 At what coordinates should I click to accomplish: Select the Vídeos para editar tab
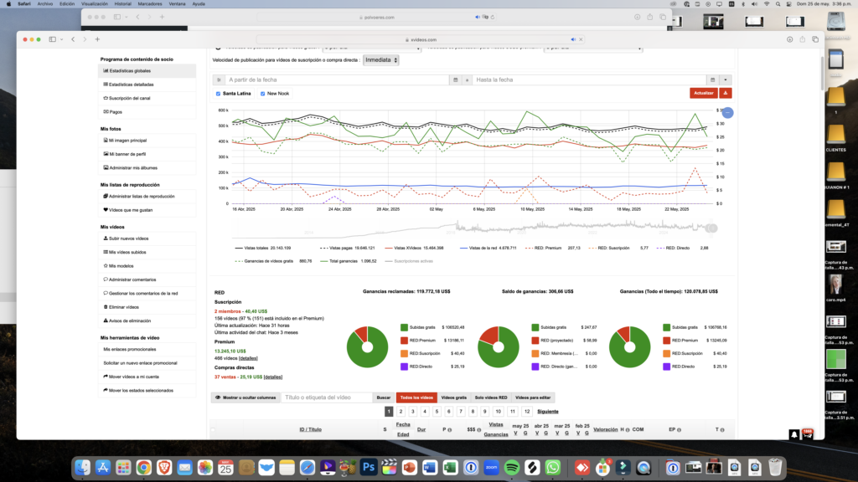(533, 397)
